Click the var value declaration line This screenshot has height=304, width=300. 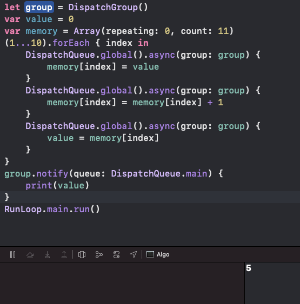39,19
